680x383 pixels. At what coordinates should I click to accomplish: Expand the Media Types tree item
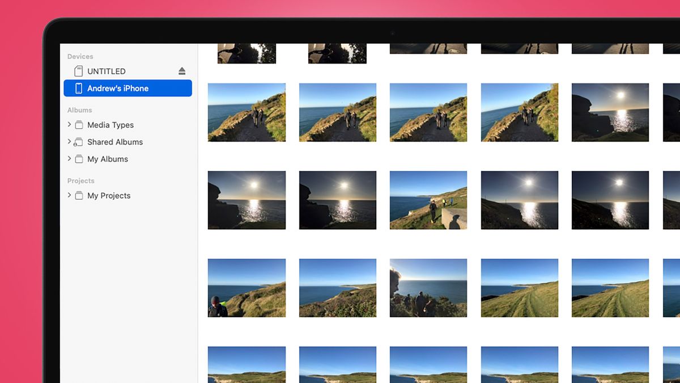(x=69, y=125)
